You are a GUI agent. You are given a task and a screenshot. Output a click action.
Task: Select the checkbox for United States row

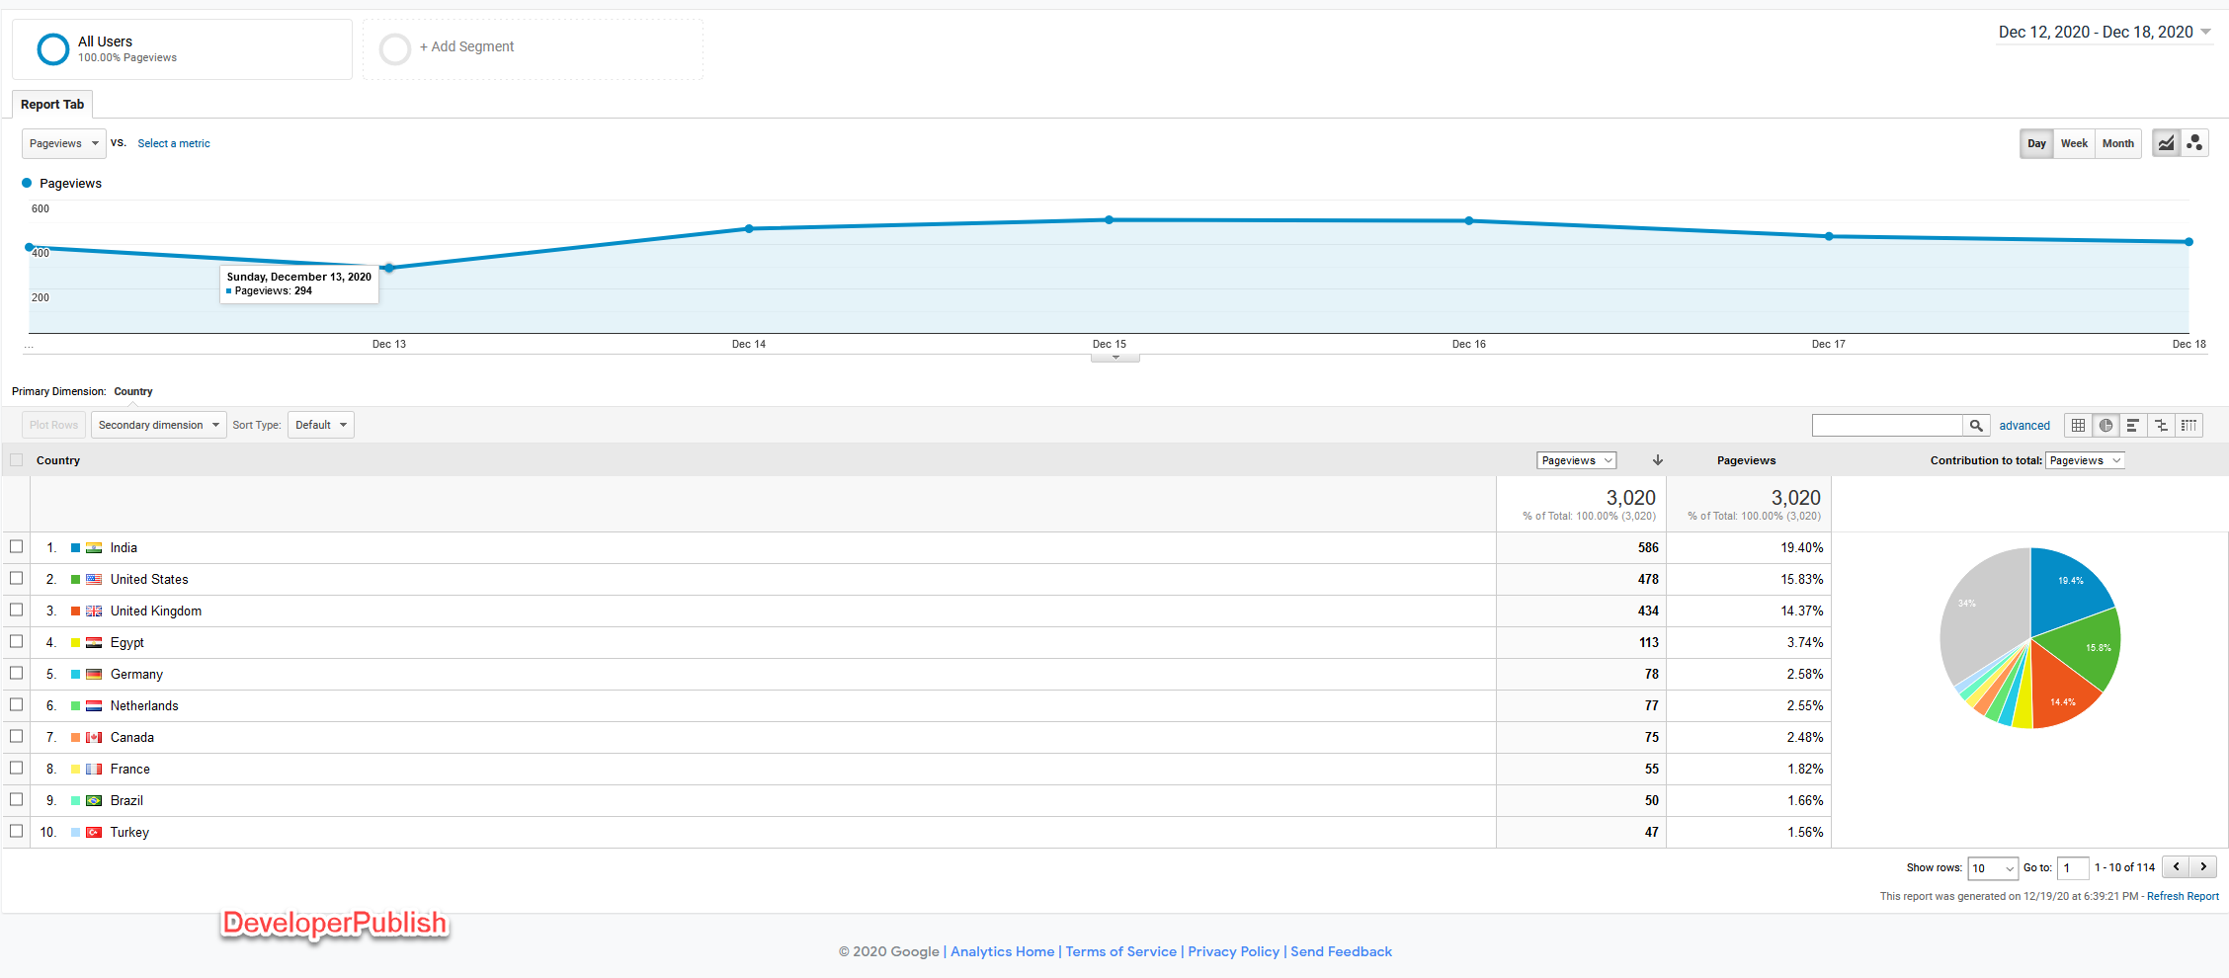[x=16, y=578]
